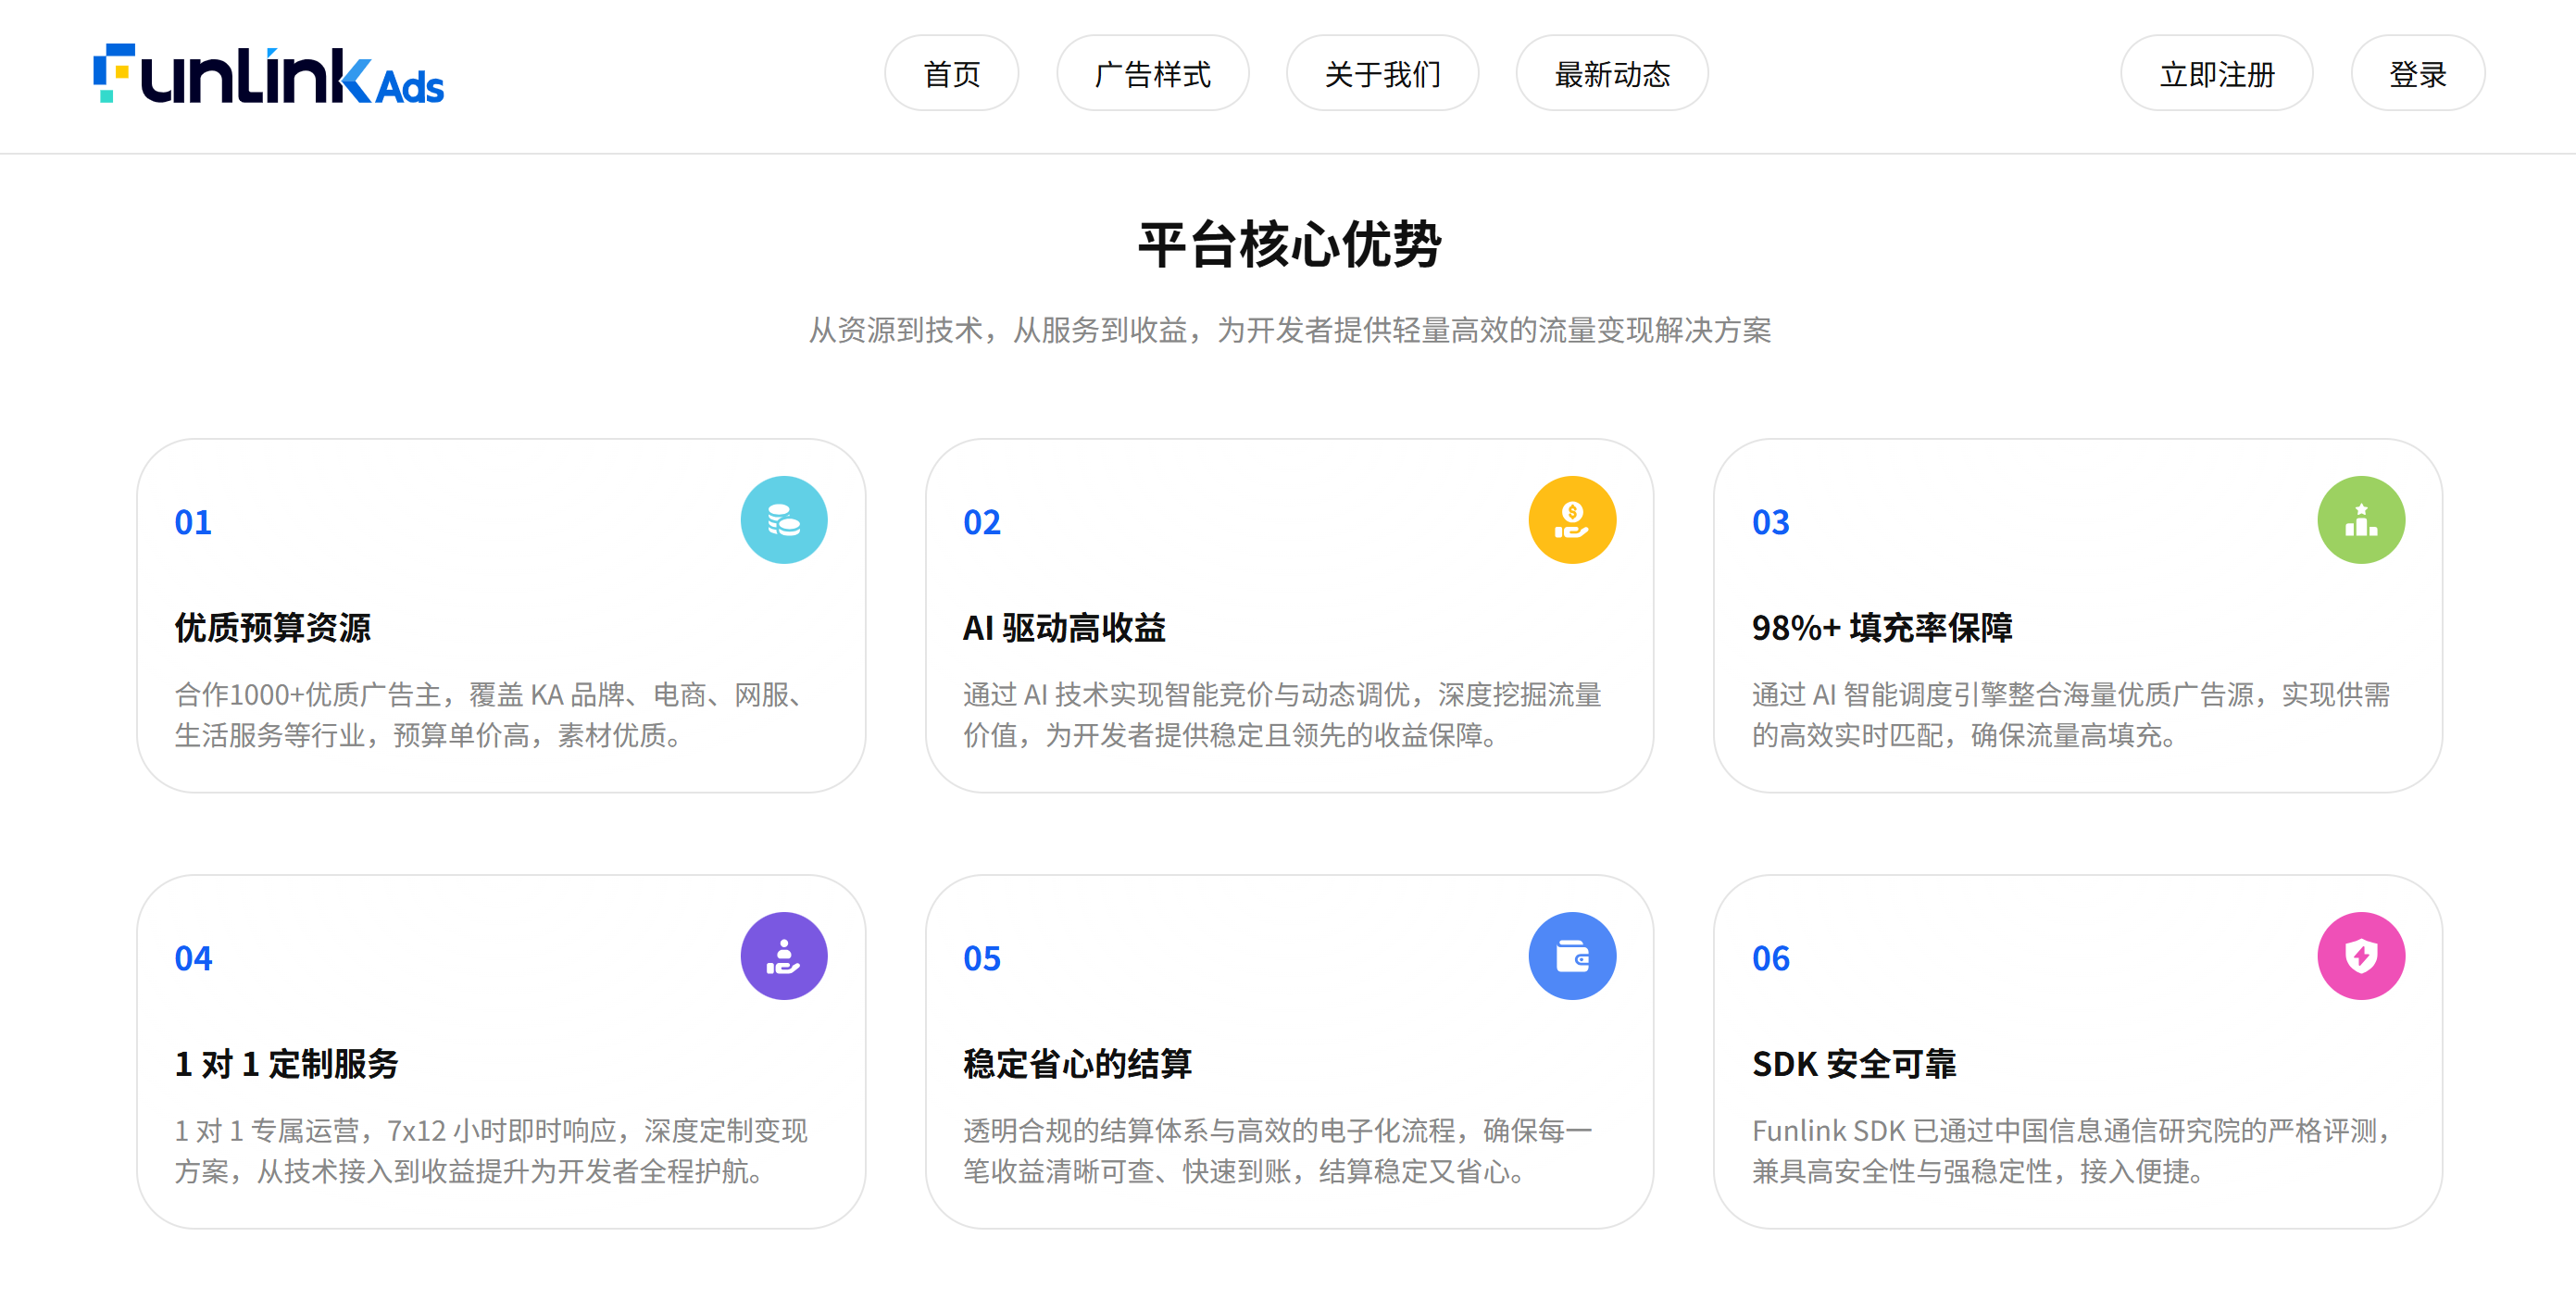Click the 平台核心优势 section heading
This screenshot has width=2576, height=1300.
[1289, 245]
